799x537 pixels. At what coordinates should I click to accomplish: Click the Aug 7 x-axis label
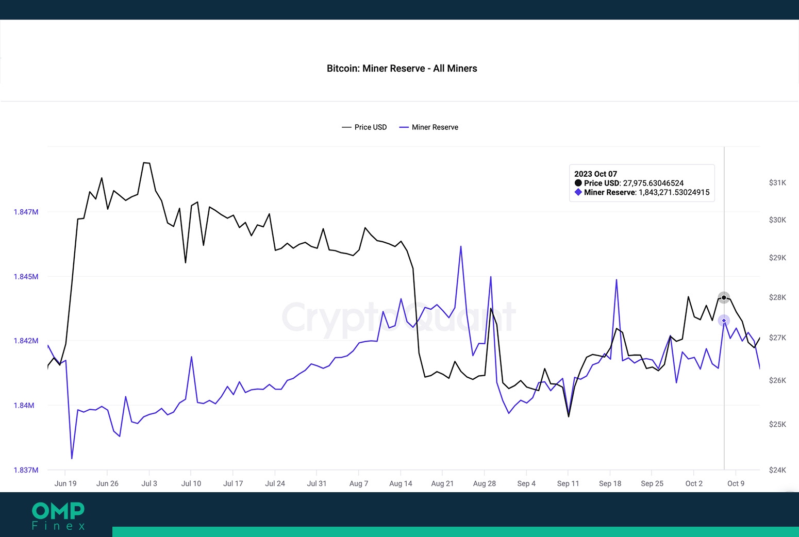[359, 483]
